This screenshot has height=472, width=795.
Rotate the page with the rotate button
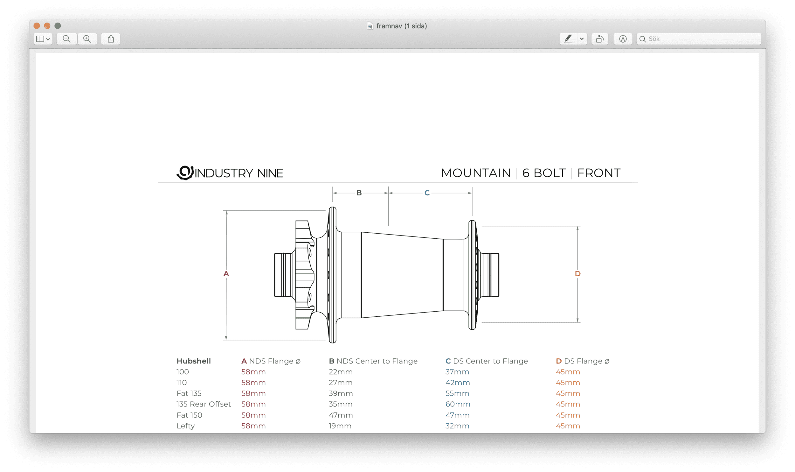600,39
